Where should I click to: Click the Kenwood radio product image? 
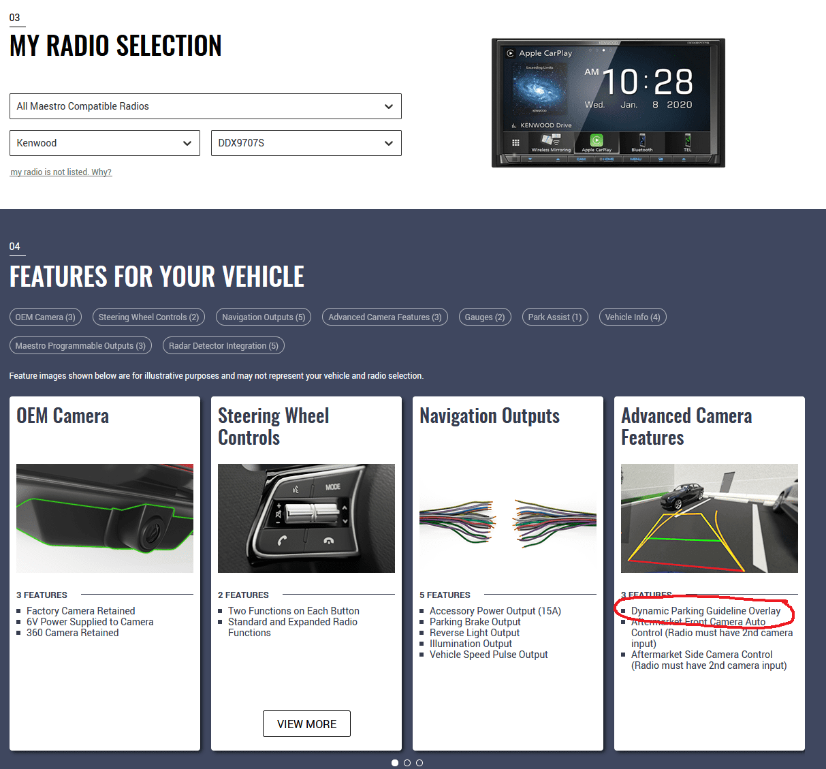608,102
